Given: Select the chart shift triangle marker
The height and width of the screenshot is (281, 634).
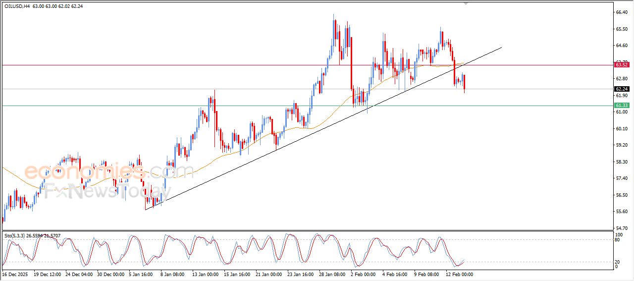Looking at the screenshot, I should coord(465,3).
